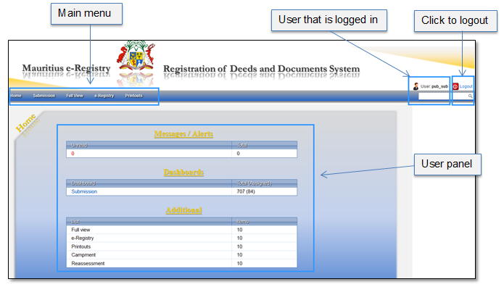504x287 pixels.
Task: Click the Additional heading link
Action: point(183,210)
